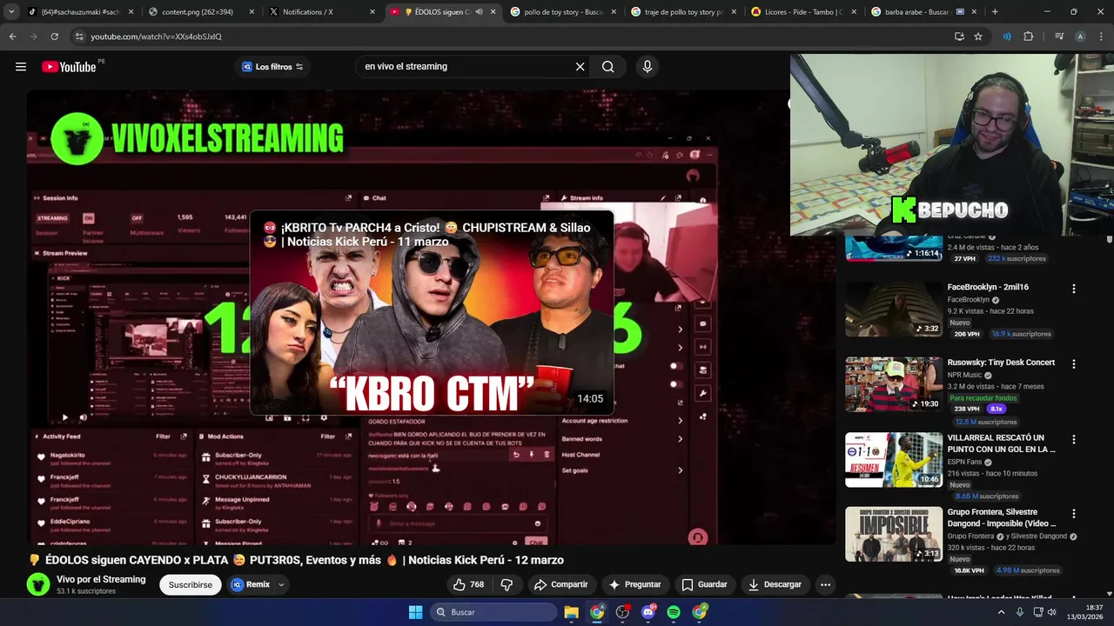Open the Vivo por el Streaming channel name
Image resolution: width=1114 pixels, height=626 pixels.
[x=101, y=580]
